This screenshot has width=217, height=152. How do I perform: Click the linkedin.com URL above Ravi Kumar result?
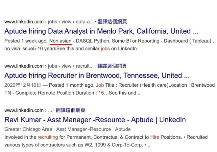coord(24,110)
